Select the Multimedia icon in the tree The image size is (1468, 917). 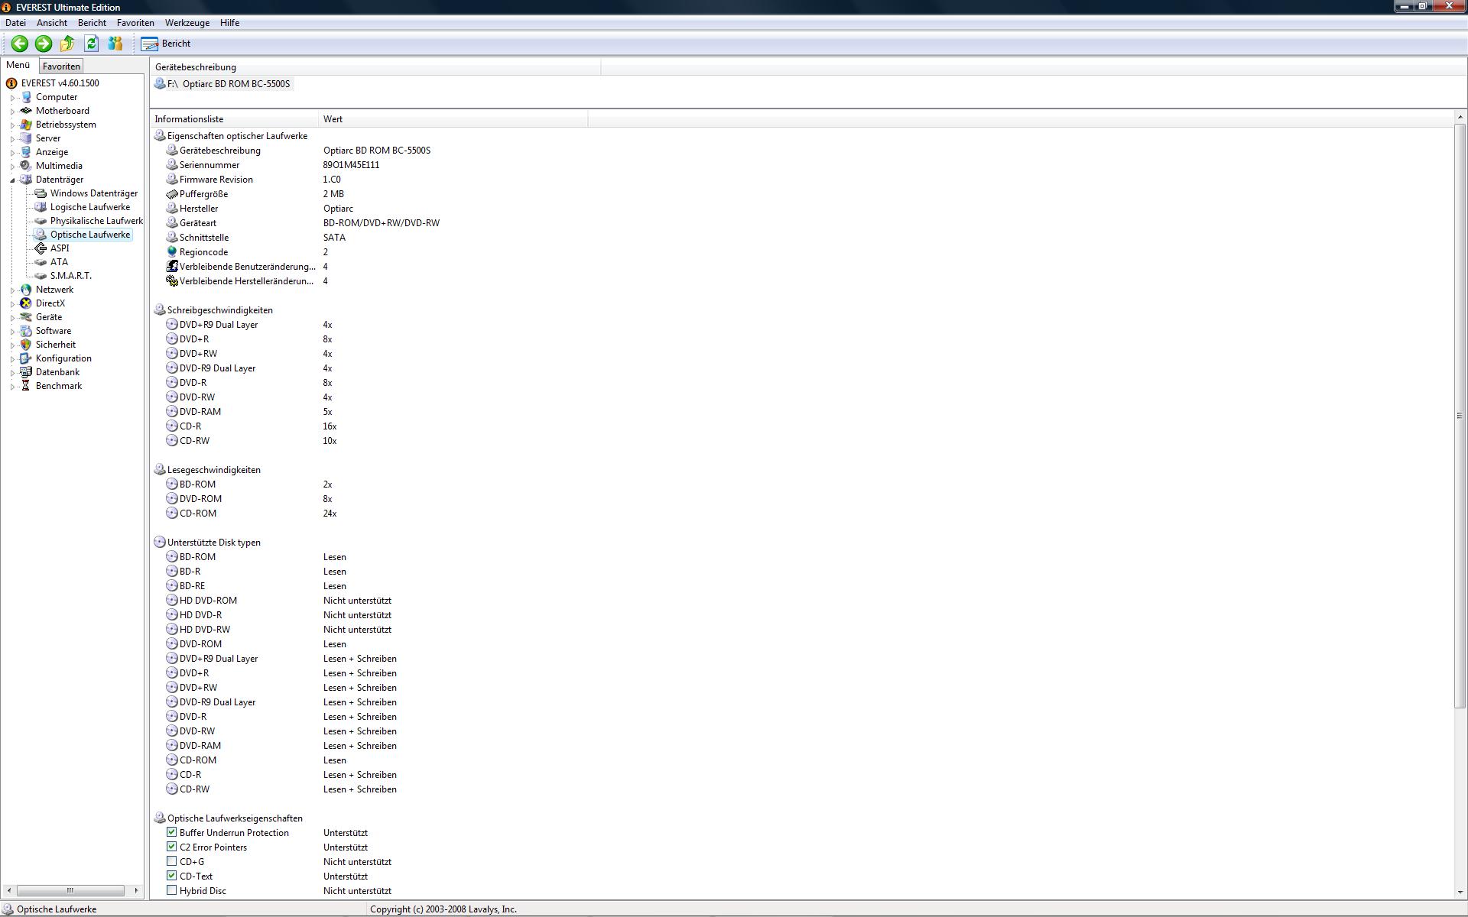tap(26, 166)
